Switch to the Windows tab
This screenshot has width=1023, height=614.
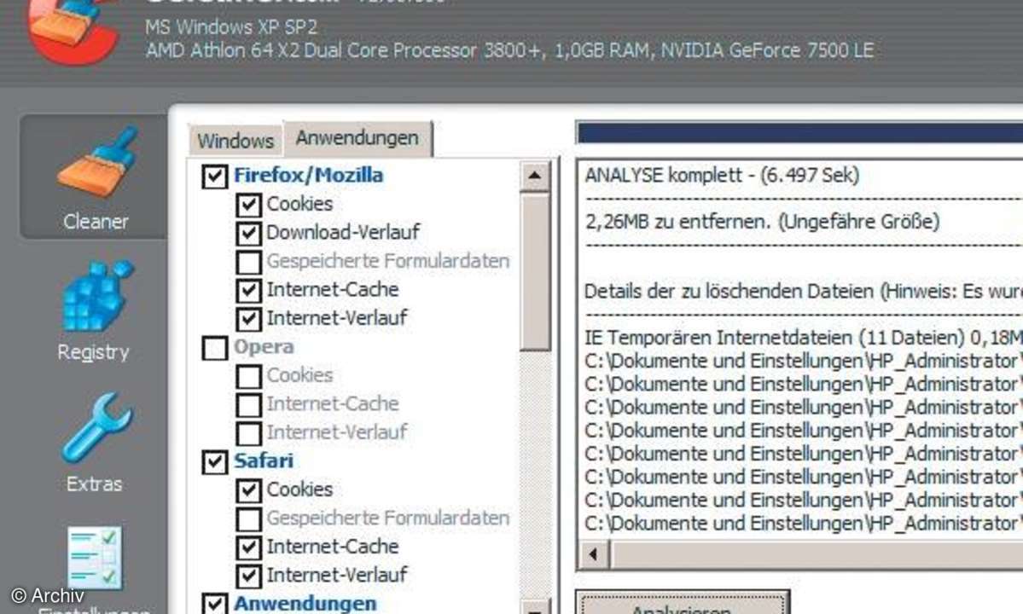click(x=235, y=140)
